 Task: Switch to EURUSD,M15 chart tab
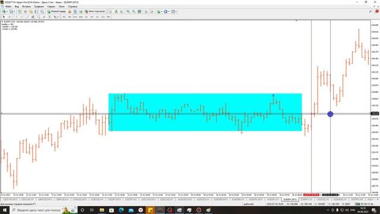(x=80, y=200)
